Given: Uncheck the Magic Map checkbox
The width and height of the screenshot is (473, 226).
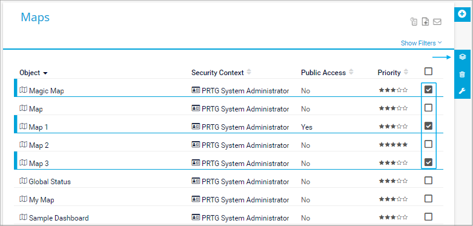Looking at the screenshot, I should click(x=428, y=89).
